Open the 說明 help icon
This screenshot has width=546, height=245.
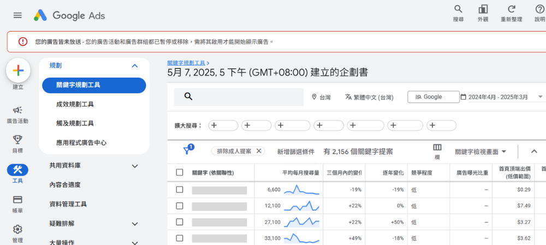tap(539, 9)
